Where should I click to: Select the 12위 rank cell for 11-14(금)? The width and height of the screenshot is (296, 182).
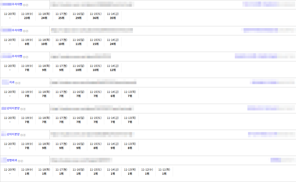pos(113,70)
